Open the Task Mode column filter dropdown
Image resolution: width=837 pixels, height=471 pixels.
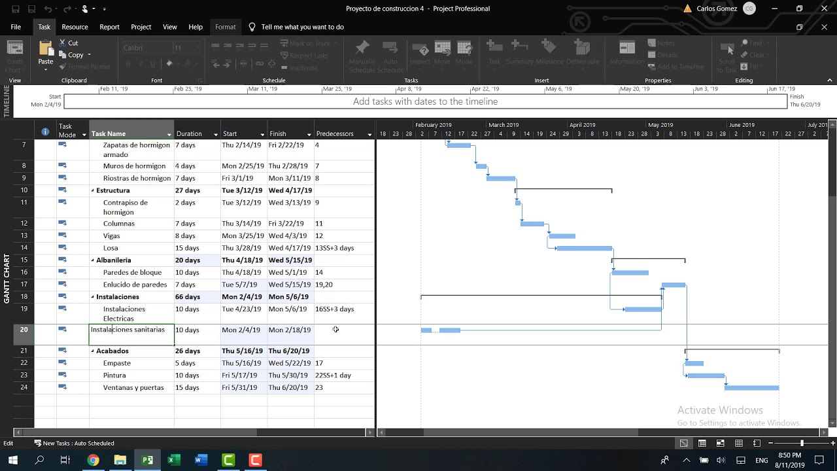[83, 135]
